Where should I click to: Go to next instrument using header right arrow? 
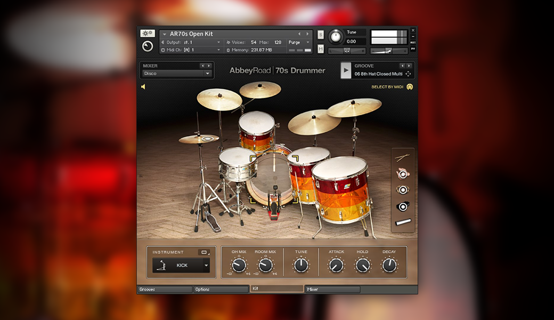point(307,34)
